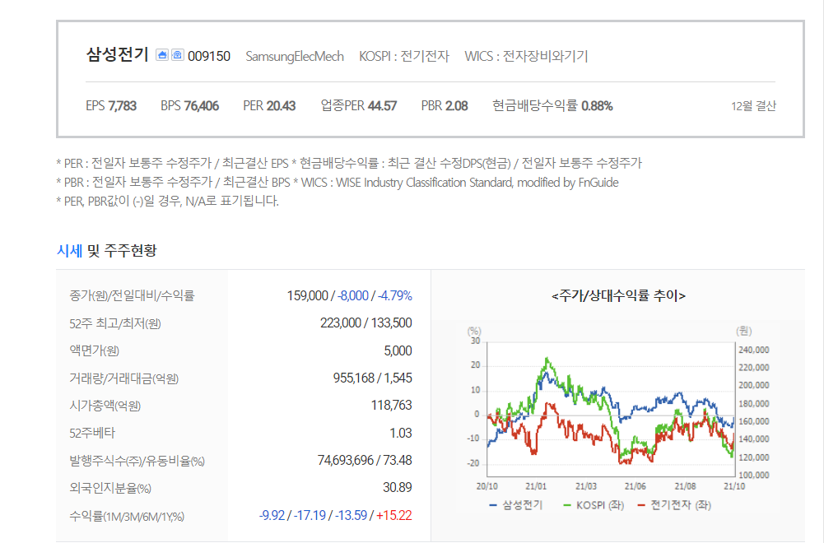Click the green KOSPI (좌) legend entry
This screenshot has height=543, width=824.
(594, 505)
